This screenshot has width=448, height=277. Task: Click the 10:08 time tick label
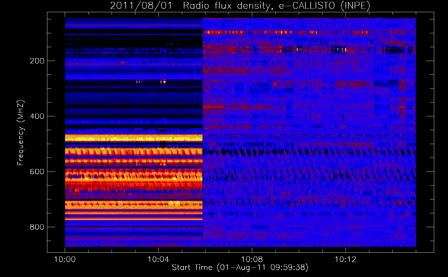252,260
